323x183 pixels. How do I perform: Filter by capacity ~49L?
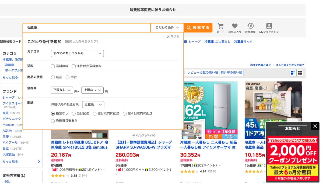6,181
